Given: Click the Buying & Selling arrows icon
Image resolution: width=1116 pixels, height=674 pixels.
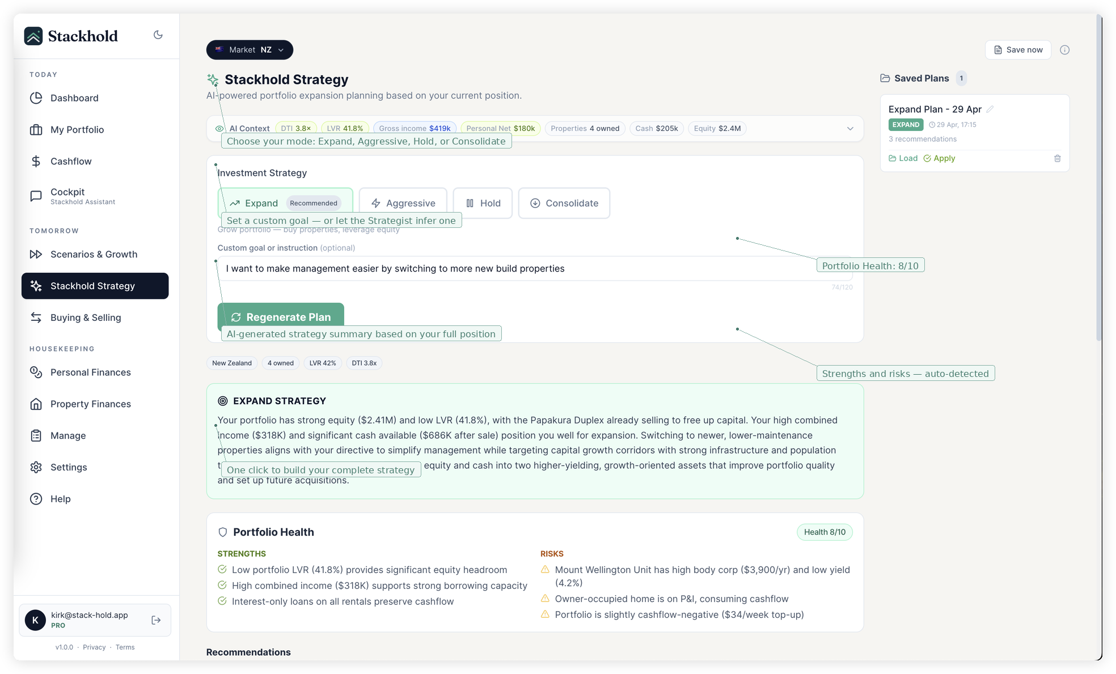Looking at the screenshot, I should (x=36, y=318).
